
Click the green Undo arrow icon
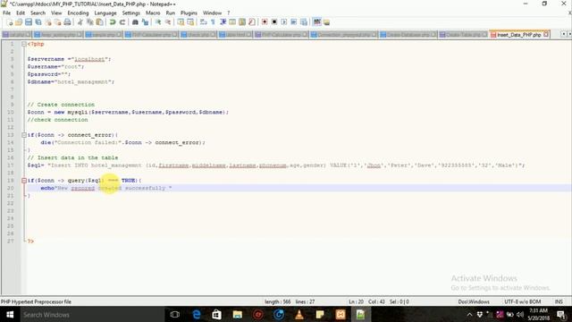click(x=113, y=22)
